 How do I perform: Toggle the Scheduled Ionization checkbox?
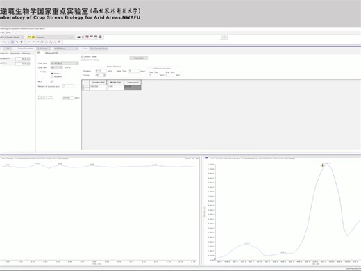point(151,69)
